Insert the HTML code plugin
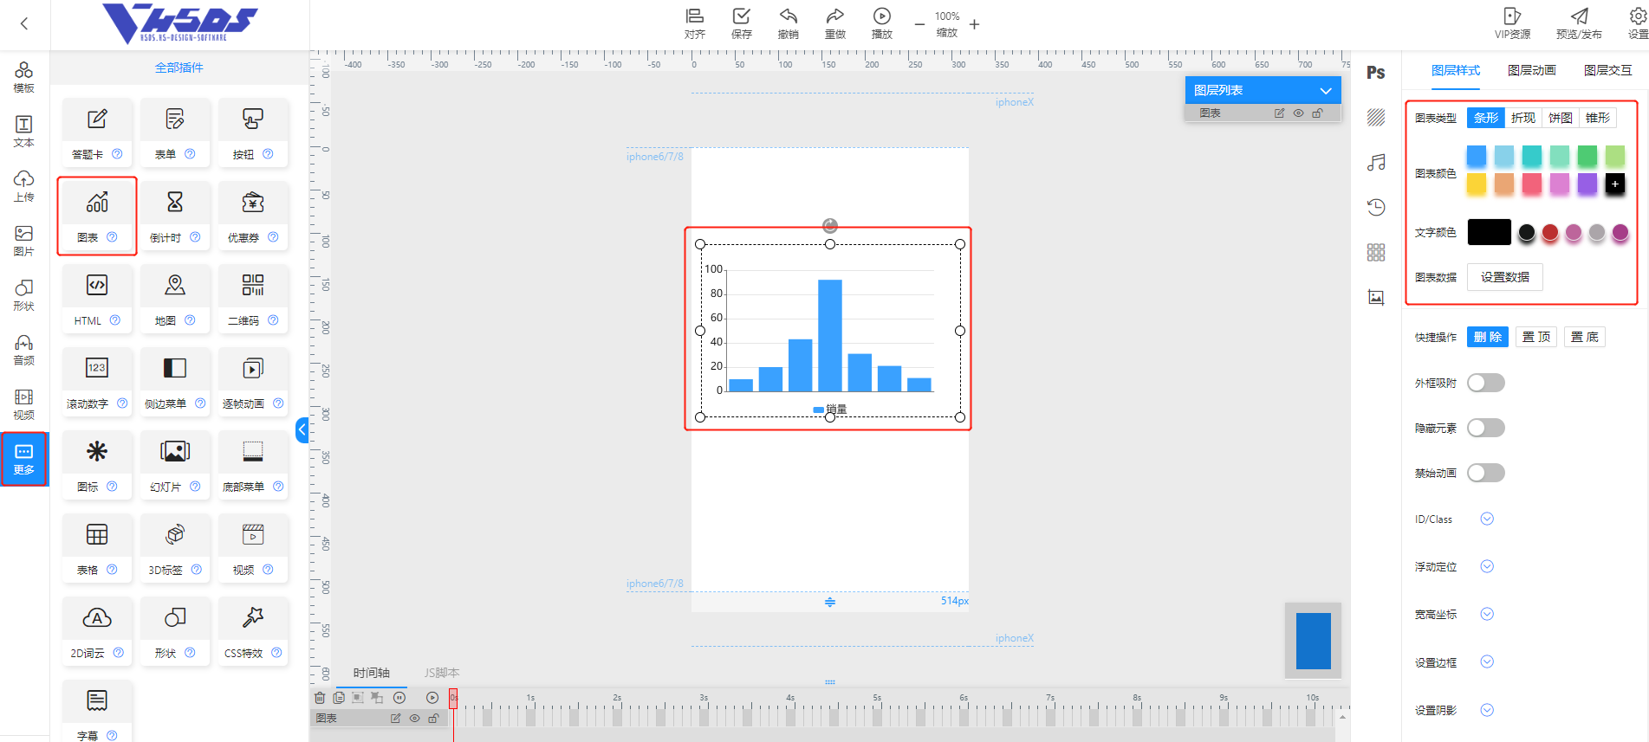This screenshot has height=742, width=1649. pyautogui.click(x=97, y=299)
